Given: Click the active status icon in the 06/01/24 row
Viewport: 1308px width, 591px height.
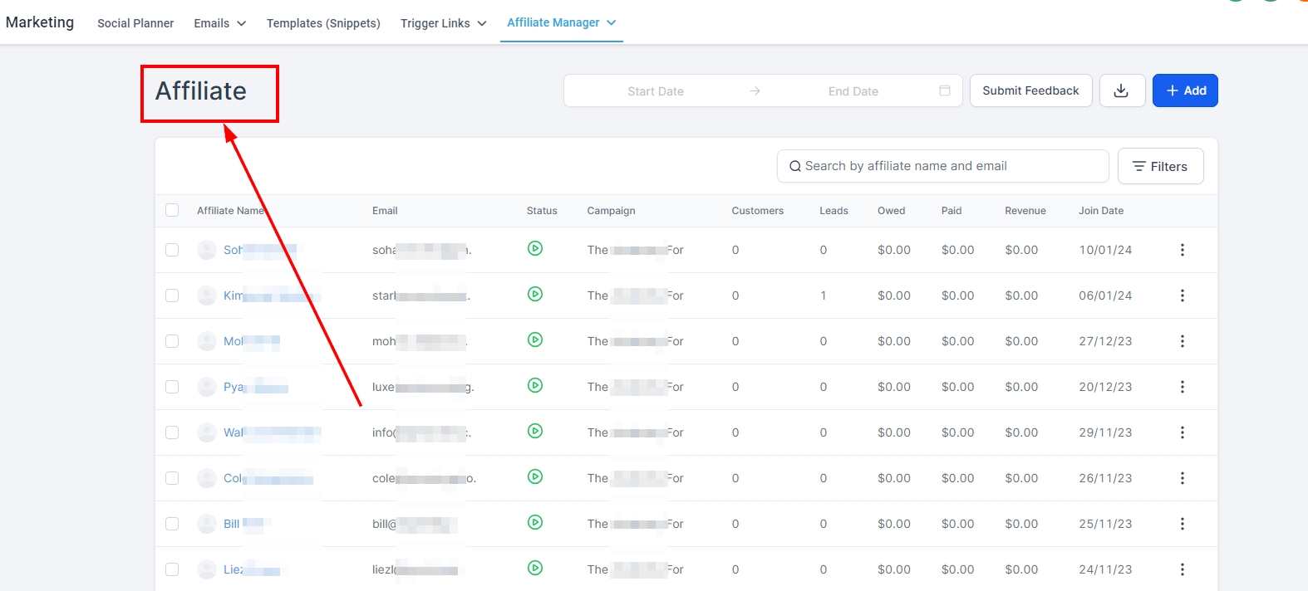Looking at the screenshot, I should pyautogui.click(x=535, y=294).
